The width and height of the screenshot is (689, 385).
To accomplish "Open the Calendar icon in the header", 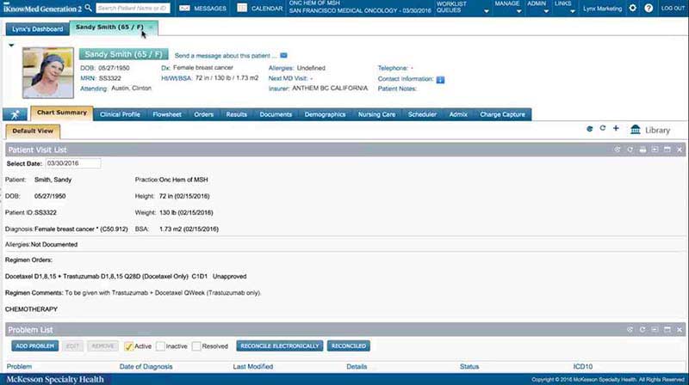I will point(242,8).
